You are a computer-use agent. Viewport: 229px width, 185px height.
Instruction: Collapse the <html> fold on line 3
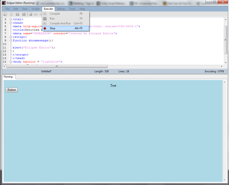pos(11,19)
